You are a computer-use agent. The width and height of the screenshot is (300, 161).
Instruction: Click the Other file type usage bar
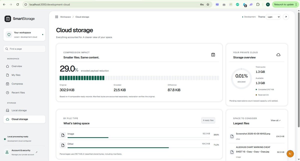(x=139, y=148)
